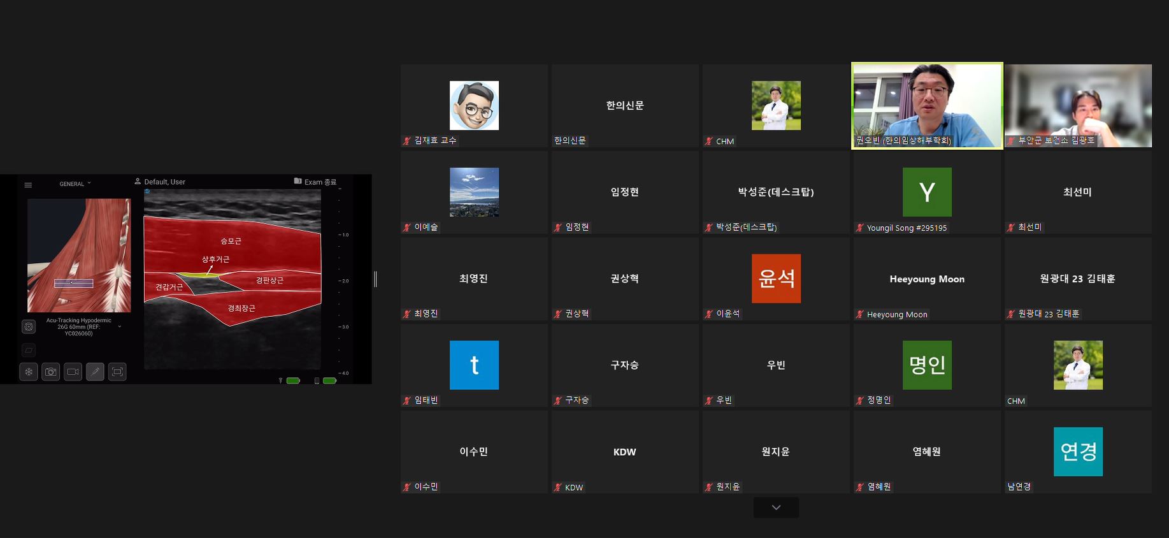The width and height of the screenshot is (1169, 538).
Task: Click the split panel divider handle
Action: pos(375,279)
